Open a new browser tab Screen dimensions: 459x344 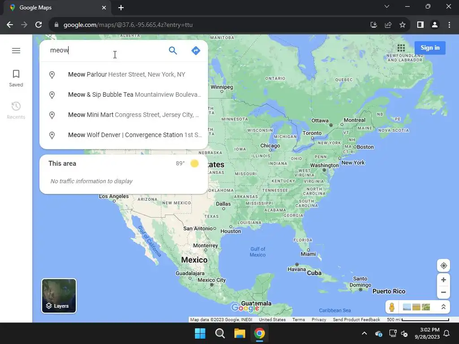[121, 8]
